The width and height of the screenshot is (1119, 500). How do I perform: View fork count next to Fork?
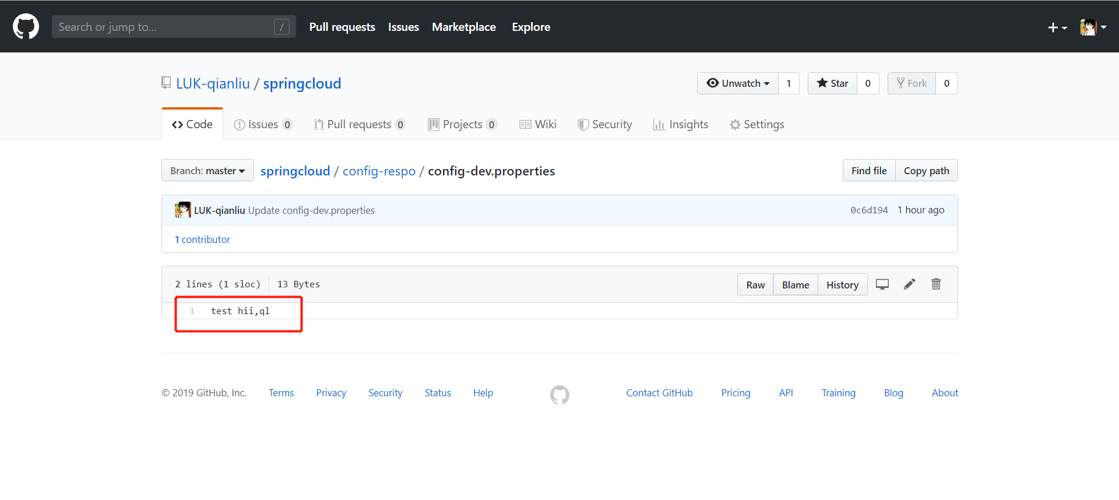tap(946, 83)
